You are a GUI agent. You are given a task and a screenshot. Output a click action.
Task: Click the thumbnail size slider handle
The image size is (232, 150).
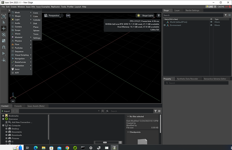pyautogui.click(x=105, y=143)
